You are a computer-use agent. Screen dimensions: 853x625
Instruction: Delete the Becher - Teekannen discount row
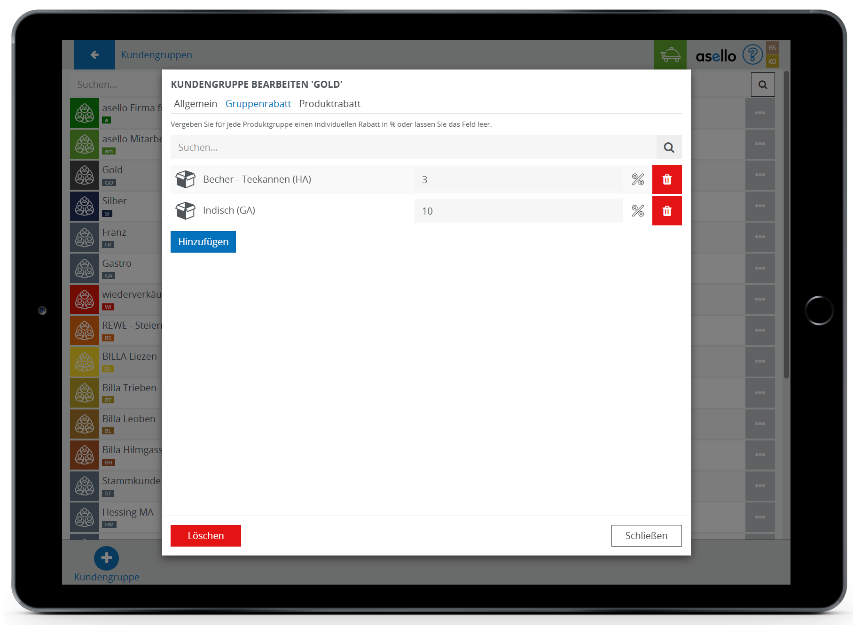(x=666, y=179)
